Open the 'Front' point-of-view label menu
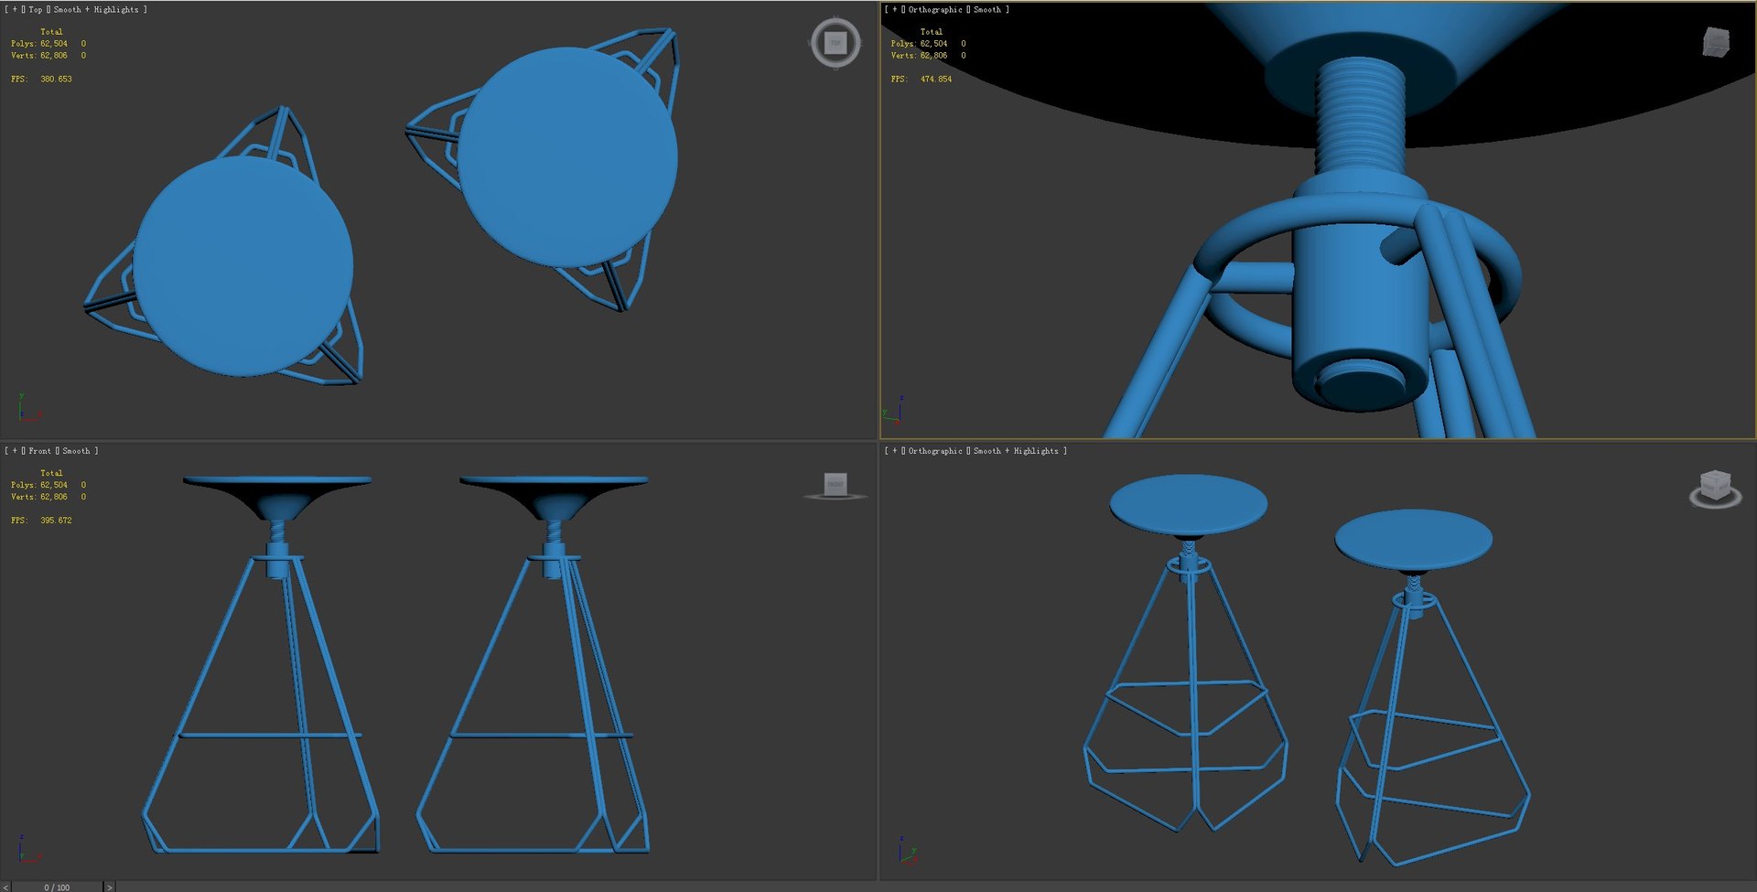This screenshot has height=892, width=1757. 39,451
